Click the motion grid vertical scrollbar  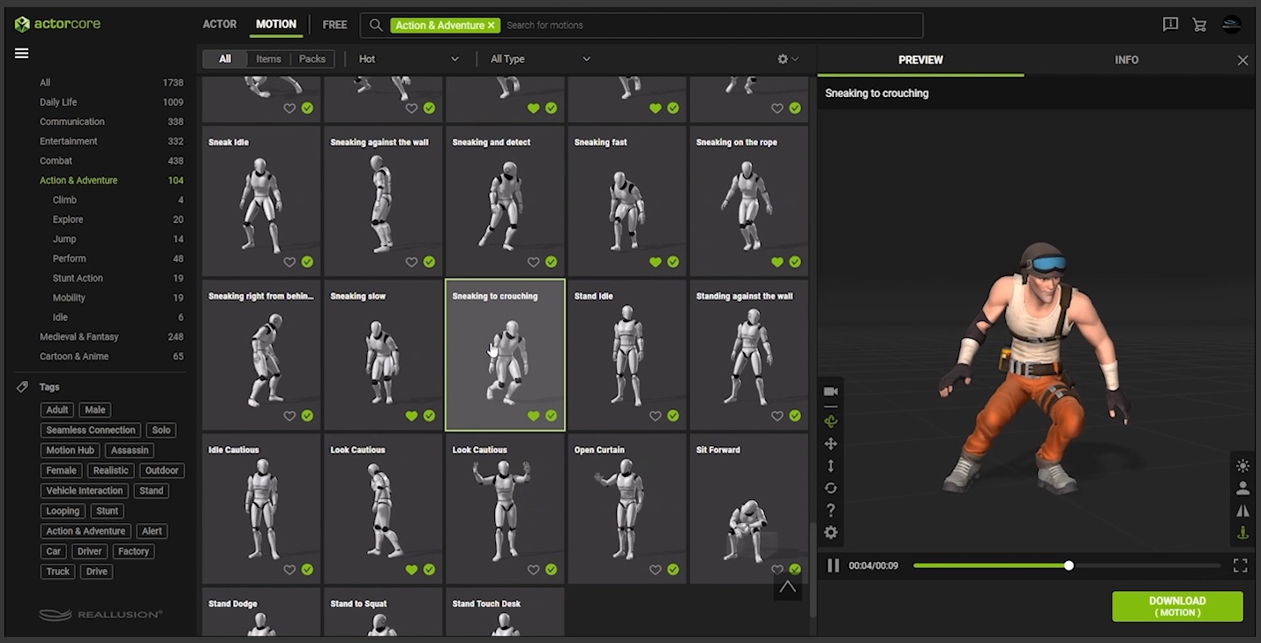813,570
